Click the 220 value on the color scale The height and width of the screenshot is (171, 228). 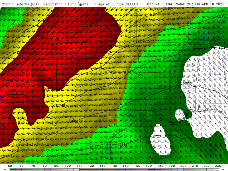click(x=206, y=166)
